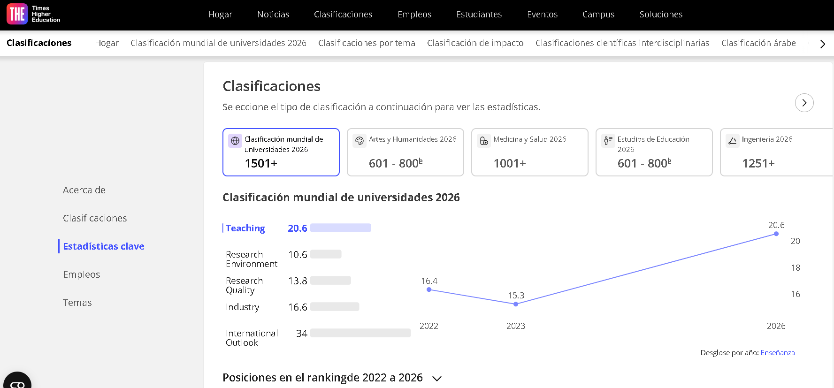This screenshot has width=834, height=388.
Task: Open the Eventos menu
Action: [x=542, y=15]
